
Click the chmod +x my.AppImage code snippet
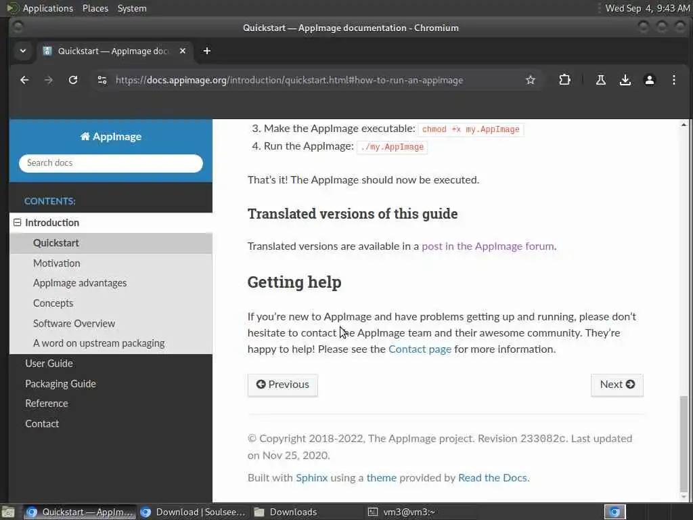471,129
